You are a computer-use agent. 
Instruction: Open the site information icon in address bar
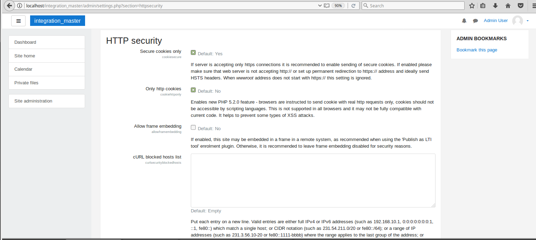[20, 6]
